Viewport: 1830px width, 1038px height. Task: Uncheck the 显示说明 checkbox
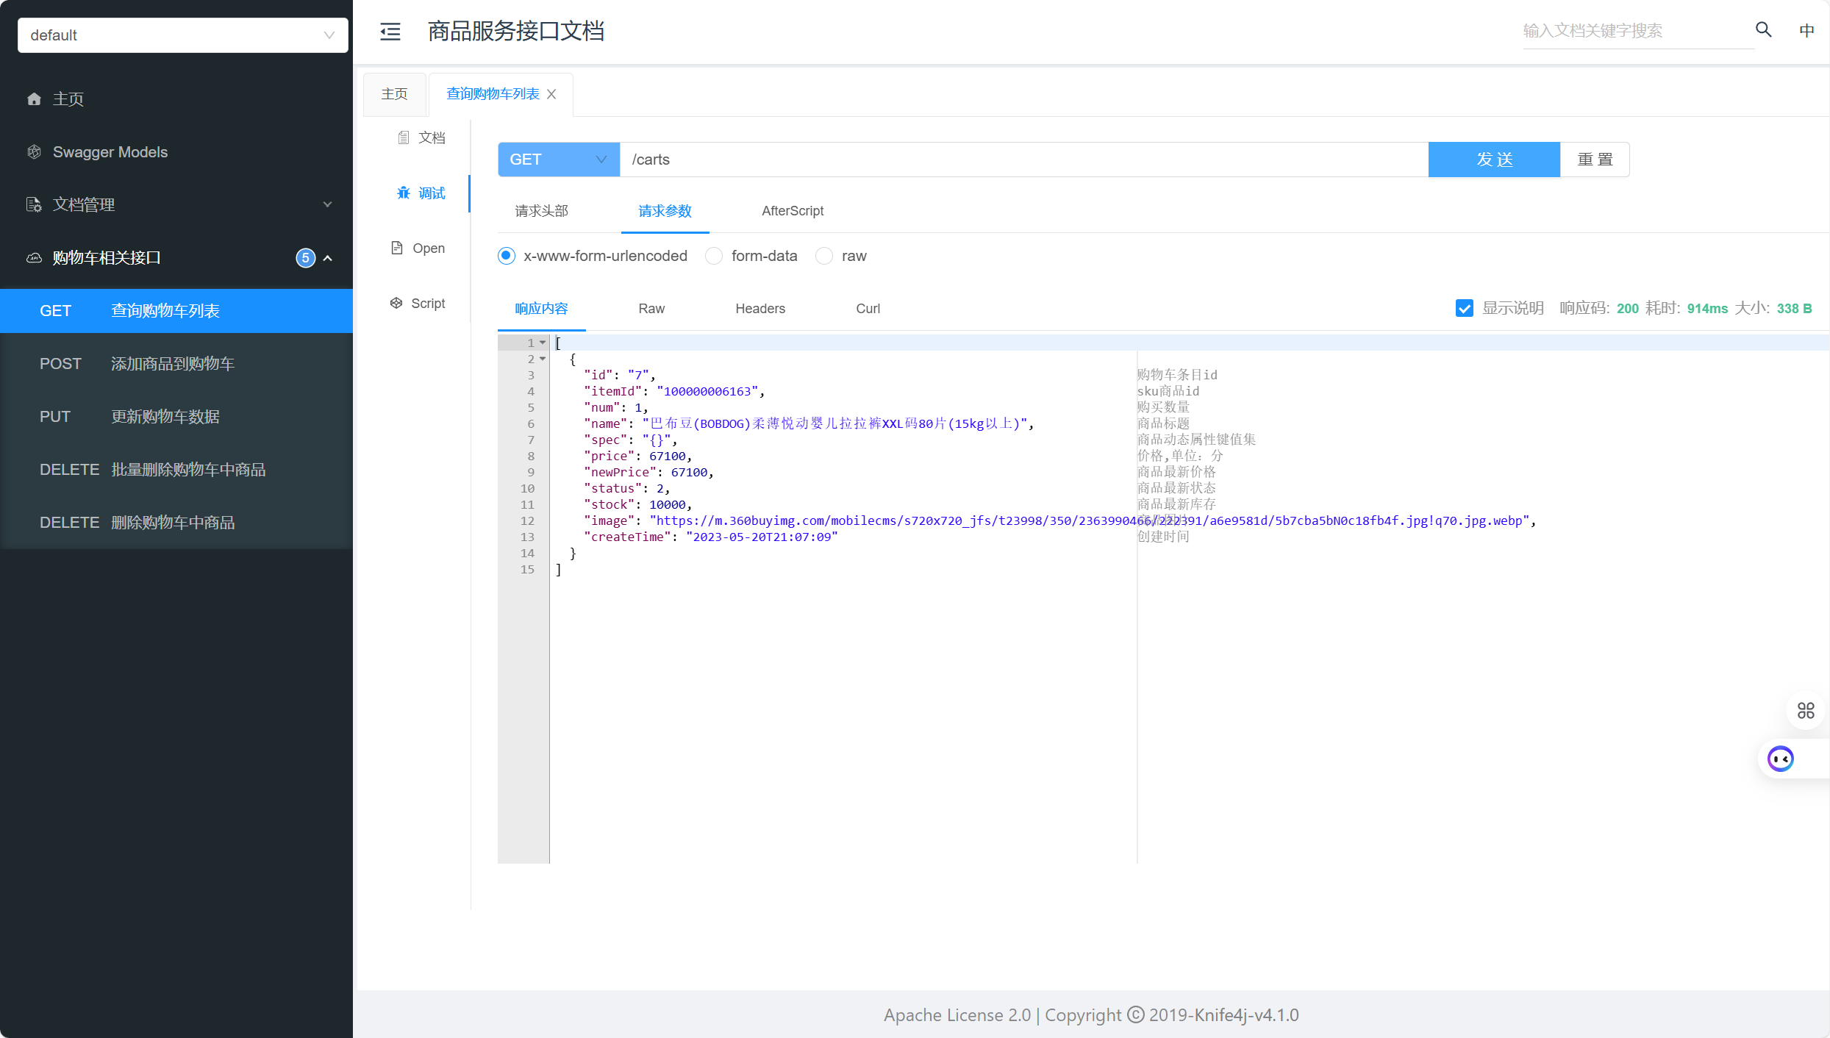coord(1464,308)
